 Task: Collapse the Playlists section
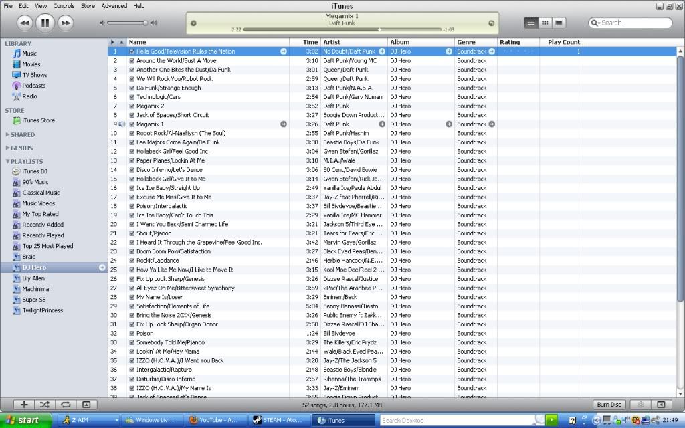7,161
